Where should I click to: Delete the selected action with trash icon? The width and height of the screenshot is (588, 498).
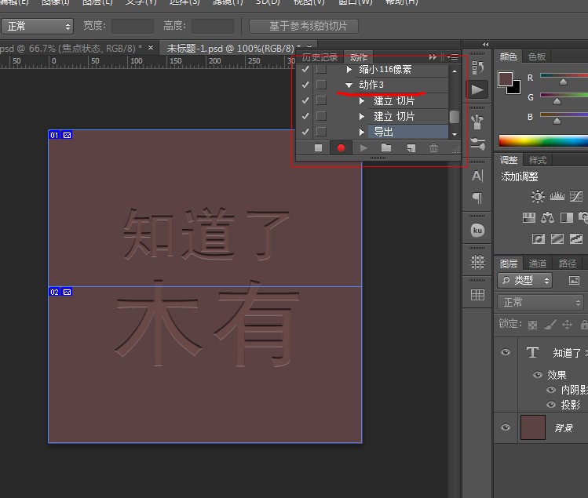pyautogui.click(x=433, y=147)
